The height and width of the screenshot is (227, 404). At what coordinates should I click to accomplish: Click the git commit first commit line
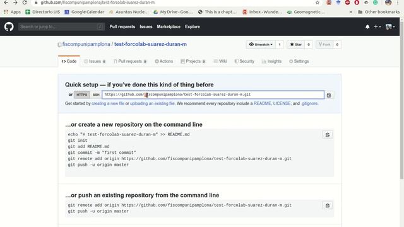102,153
